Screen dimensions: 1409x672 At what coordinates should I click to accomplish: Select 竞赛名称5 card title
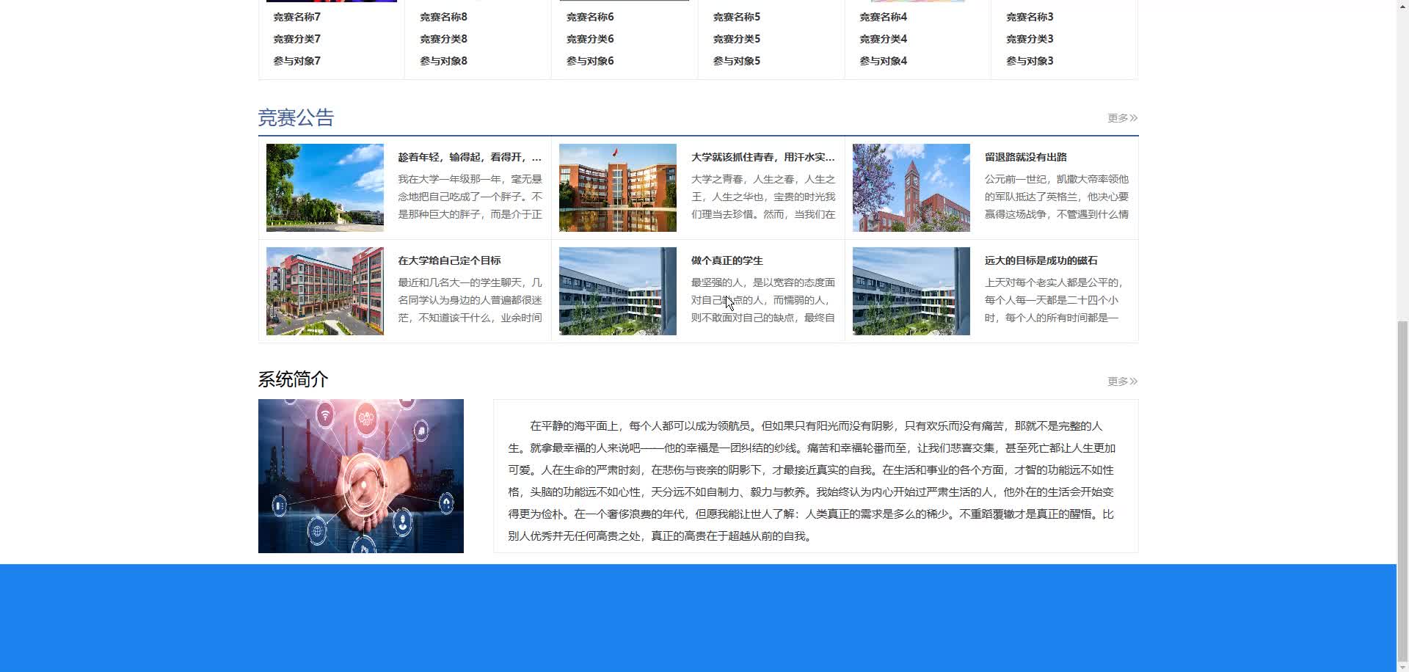point(737,17)
